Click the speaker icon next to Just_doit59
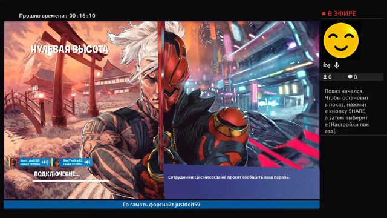This screenshot has width=387, height=218. 45,162
